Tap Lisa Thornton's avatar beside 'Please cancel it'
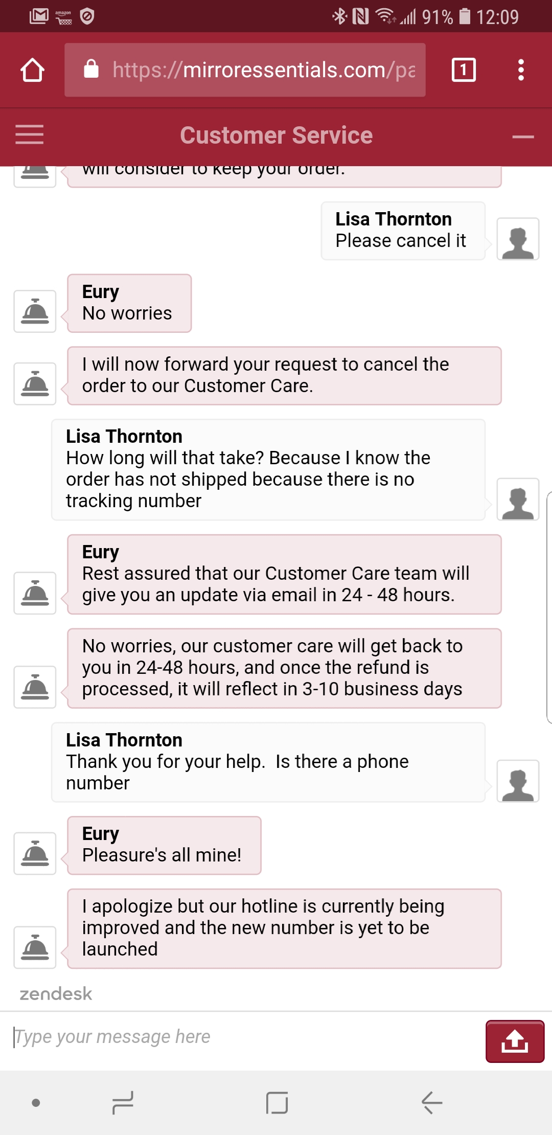The height and width of the screenshot is (1135, 552). [518, 239]
